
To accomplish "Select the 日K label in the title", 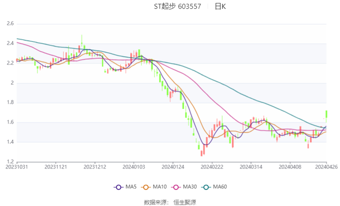I will coord(220,7).
